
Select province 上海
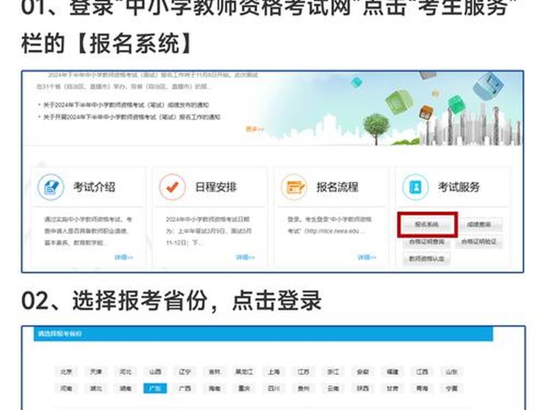tap(274, 372)
